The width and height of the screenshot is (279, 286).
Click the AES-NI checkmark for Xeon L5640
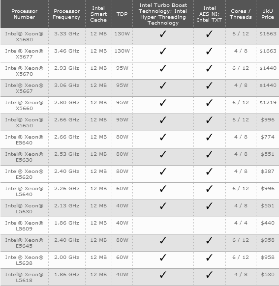[x=209, y=189]
